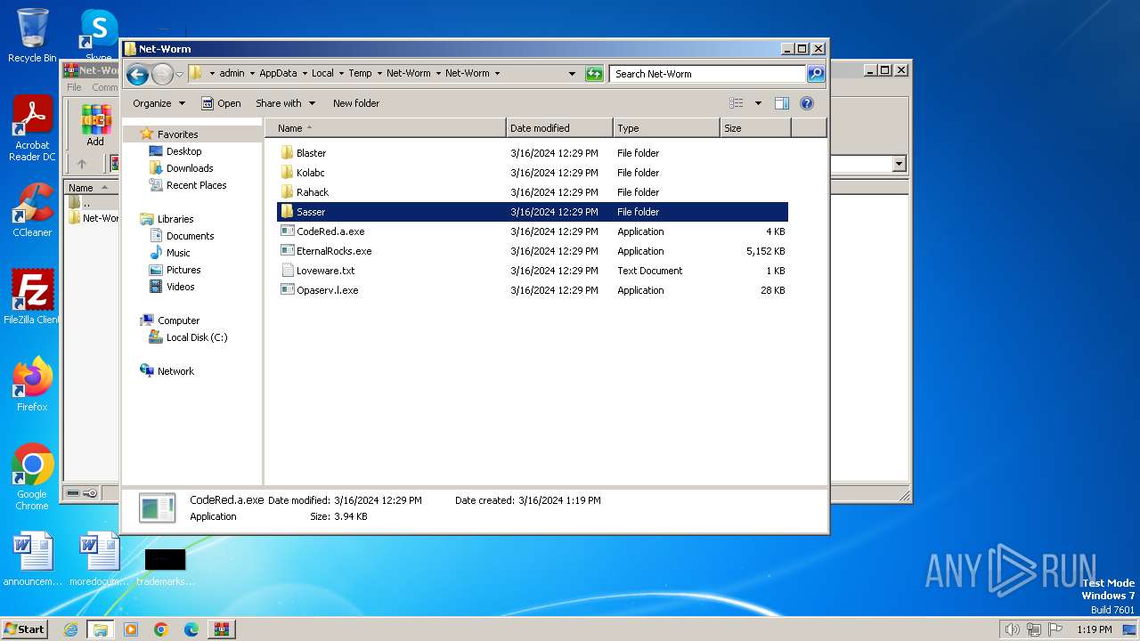Viewport: 1140px width, 641px height.
Task: Open the recent pages dropdown arrow
Action: pyautogui.click(x=179, y=74)
